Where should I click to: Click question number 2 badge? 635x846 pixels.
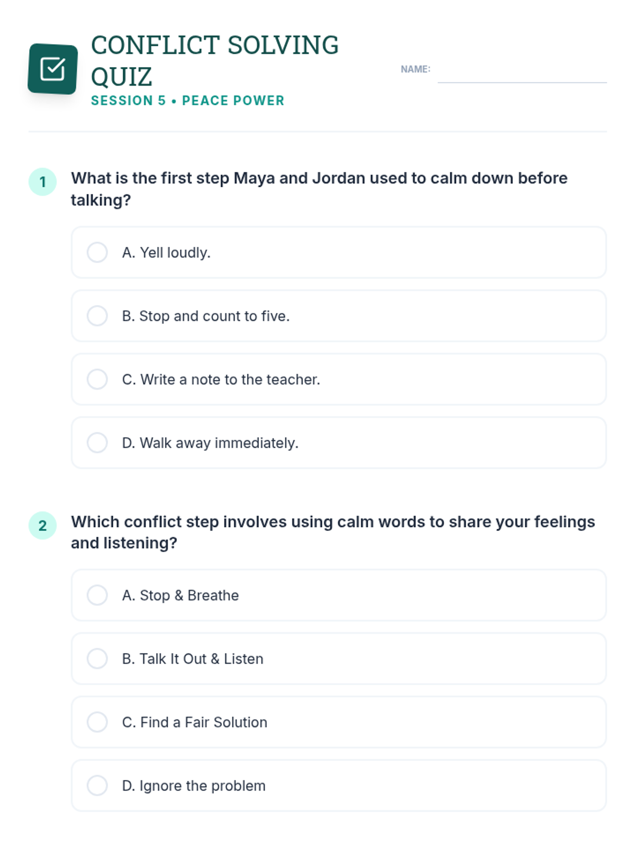42,525
